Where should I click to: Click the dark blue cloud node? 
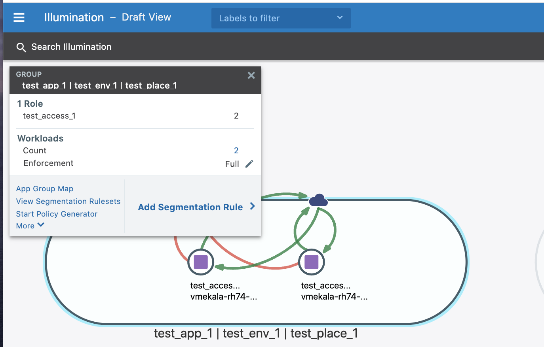coord(318,200)
